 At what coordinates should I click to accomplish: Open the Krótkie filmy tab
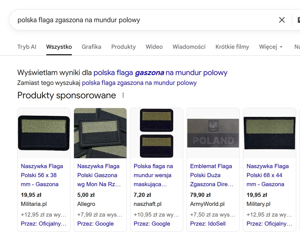[x=232, y=47]
